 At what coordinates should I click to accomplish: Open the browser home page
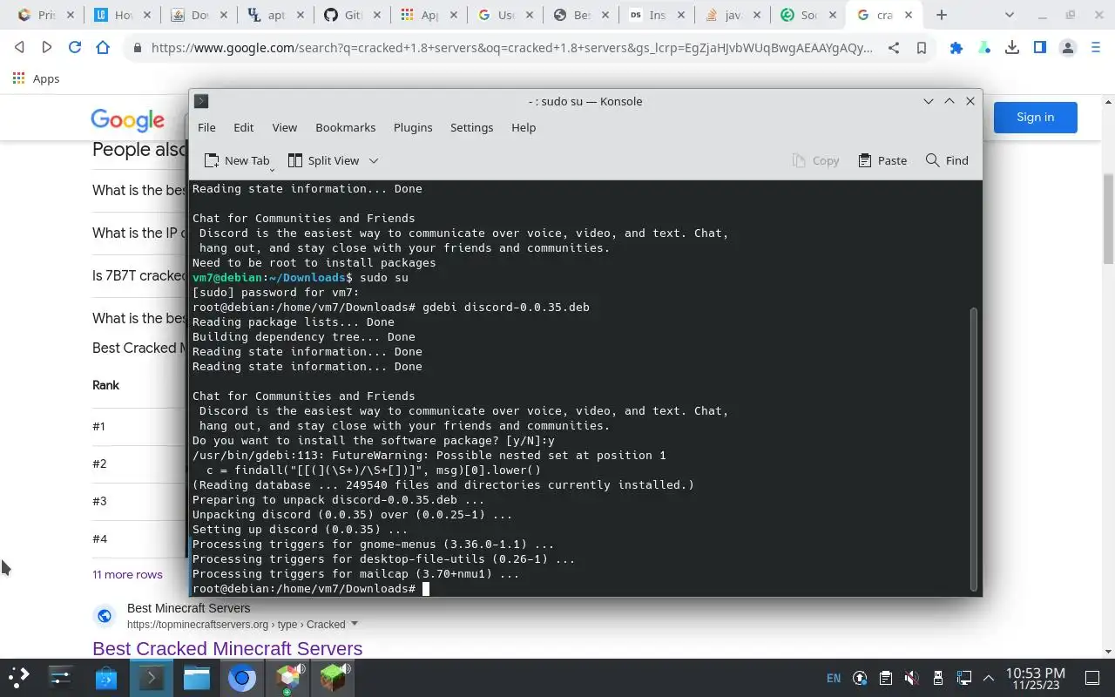pyautogui.click(x=103, y=48)
